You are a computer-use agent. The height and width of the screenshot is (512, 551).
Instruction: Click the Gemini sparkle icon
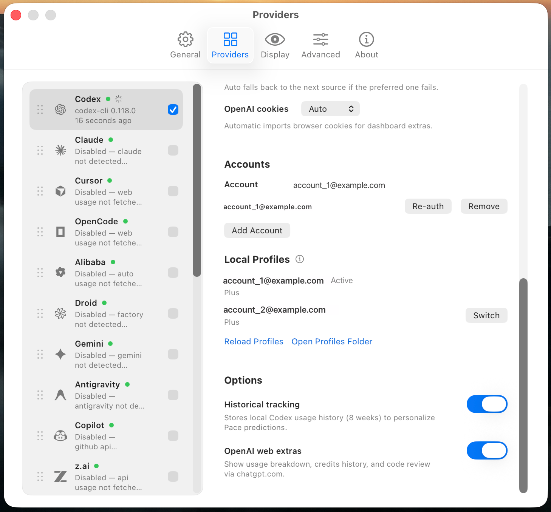[x=60, y=354]
